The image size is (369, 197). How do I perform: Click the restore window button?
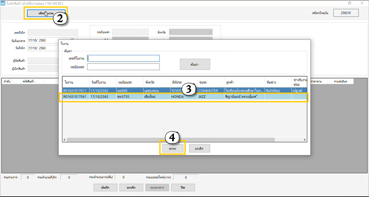click(x=349, y=3)
